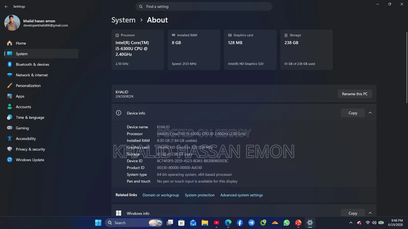Open the clock showing 9:48 PM
This screenshot has width=408, height=229.
click(x=396, y=223)
